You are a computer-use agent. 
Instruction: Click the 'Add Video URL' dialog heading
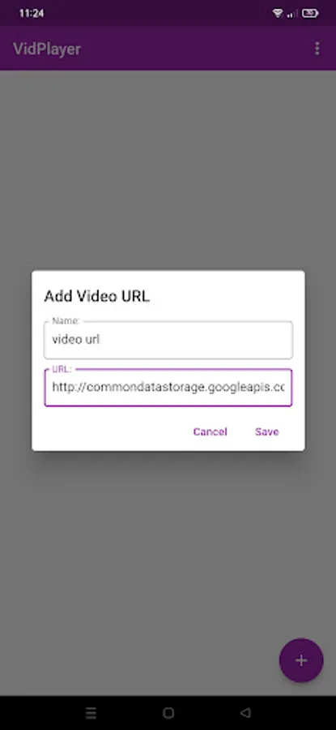(96, 296)
